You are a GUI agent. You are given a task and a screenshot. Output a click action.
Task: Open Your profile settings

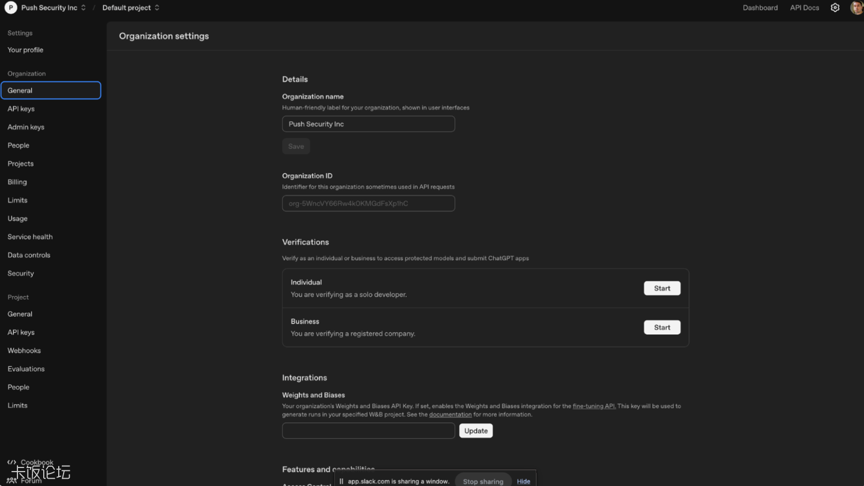(x=25, y=50)
